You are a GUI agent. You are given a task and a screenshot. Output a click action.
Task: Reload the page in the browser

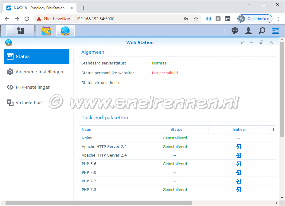click(x=27, y=19)
